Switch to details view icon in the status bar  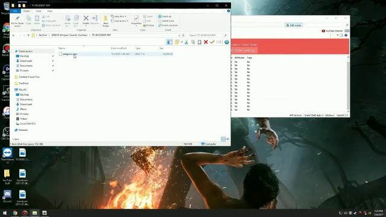[x=223, y=139]
